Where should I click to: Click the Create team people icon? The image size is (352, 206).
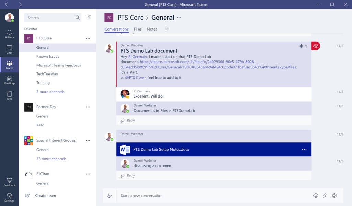(x=27, y=196)
